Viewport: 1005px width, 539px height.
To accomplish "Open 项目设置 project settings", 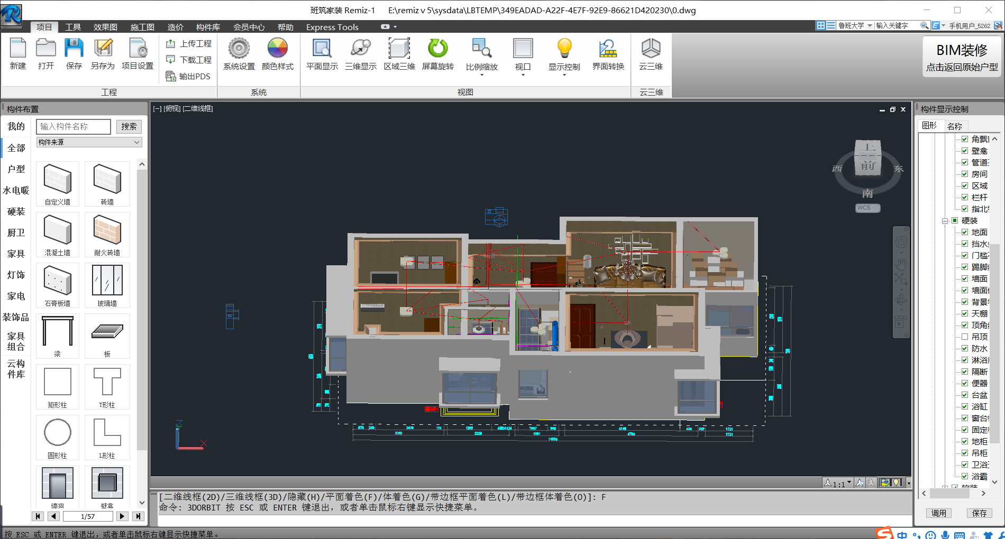I will [138, 54].
